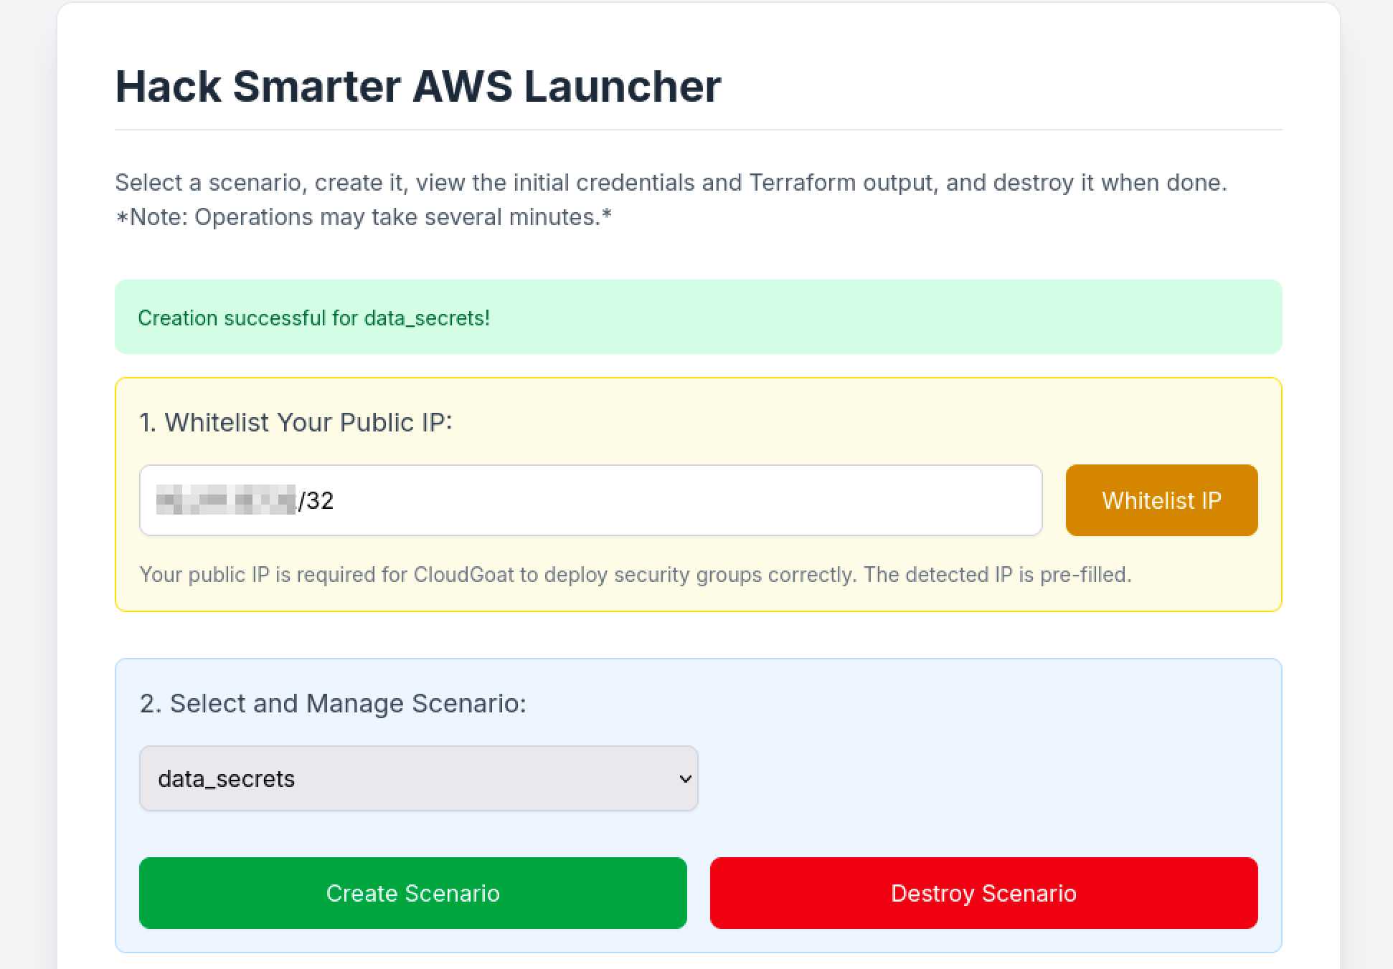
Task: Click the blurred IP address in the field
Action: 225,500
